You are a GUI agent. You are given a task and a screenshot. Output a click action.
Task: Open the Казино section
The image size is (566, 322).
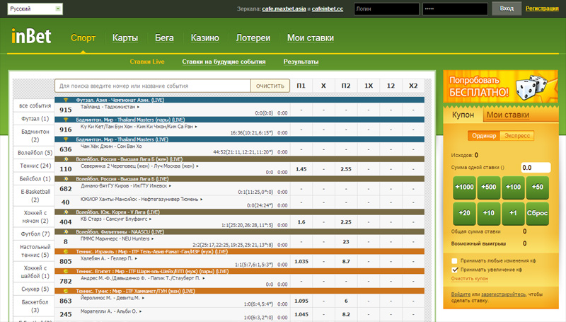(x=204, y=38)
